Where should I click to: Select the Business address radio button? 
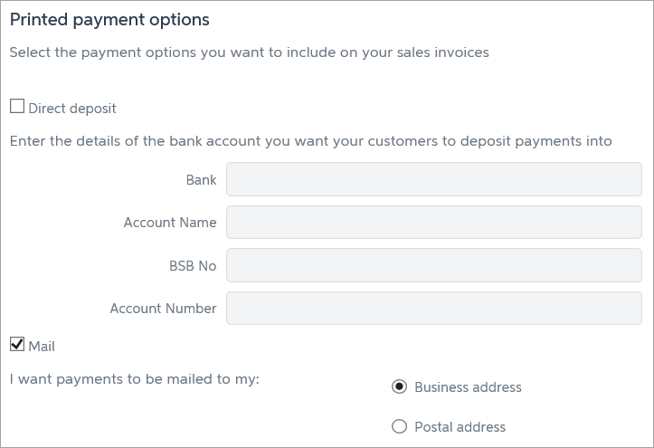pos(399,387)
